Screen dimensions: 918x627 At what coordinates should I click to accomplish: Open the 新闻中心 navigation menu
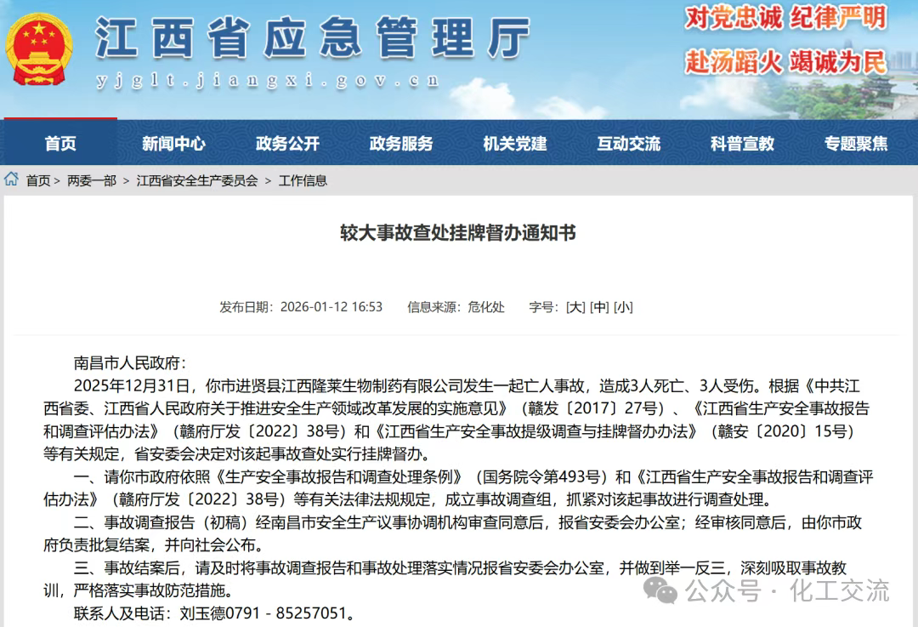(173, 144)
